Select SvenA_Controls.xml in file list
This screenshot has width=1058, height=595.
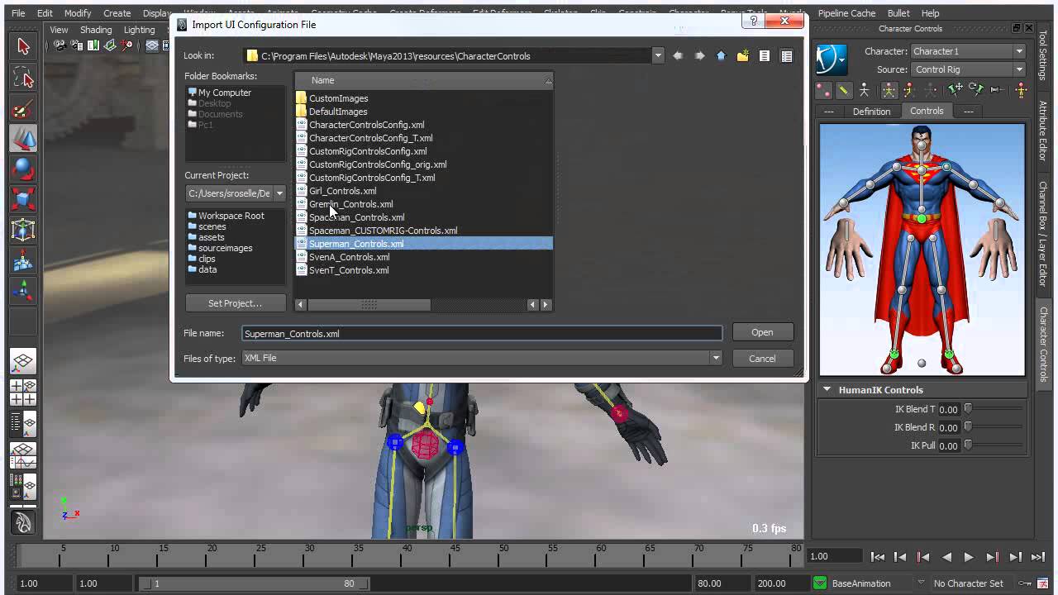click(x=349, y=257)
